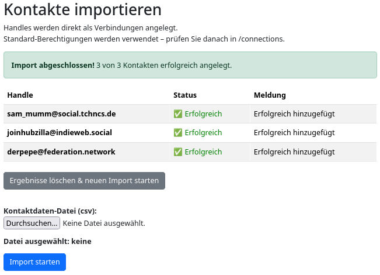
Task: Click Erfolgreich hinzugefügt message for derpepe
Action: pyautogui.click(x=294, y=152)
